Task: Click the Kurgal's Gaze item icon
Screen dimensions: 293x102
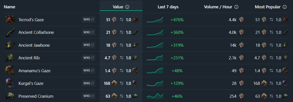Action: (x=10, y=83)
